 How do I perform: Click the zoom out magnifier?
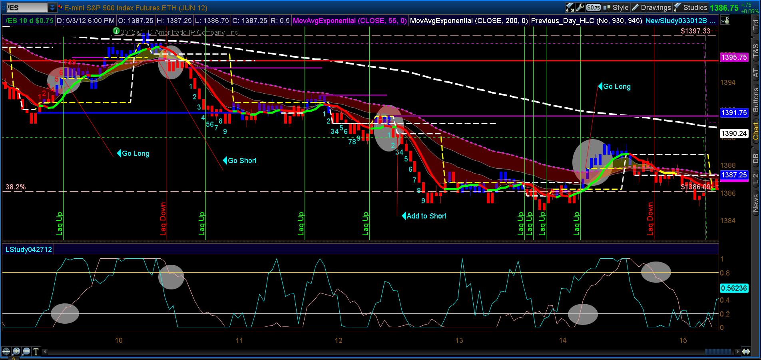point(26,351)
